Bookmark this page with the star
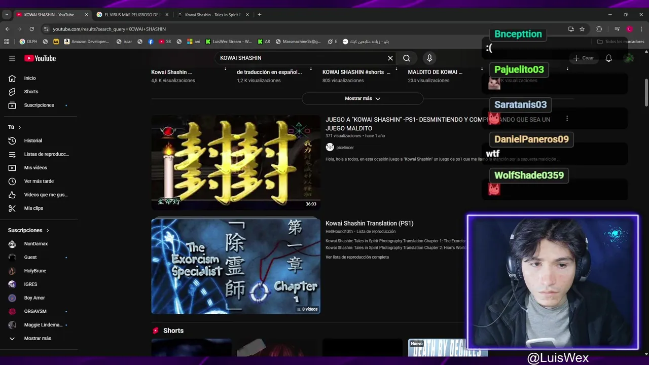649x365 pixels. coord(582,29)
